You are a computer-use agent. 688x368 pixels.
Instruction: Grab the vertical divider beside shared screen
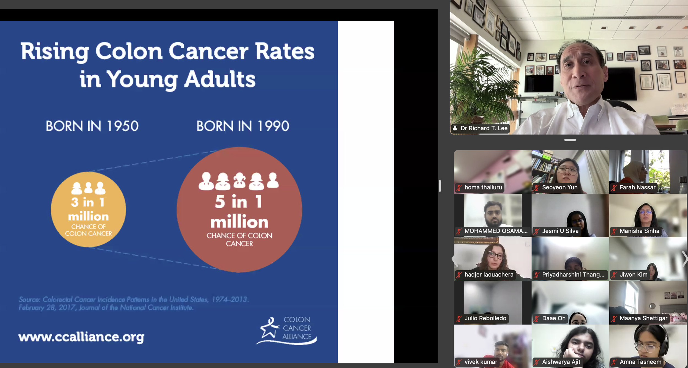440,186
